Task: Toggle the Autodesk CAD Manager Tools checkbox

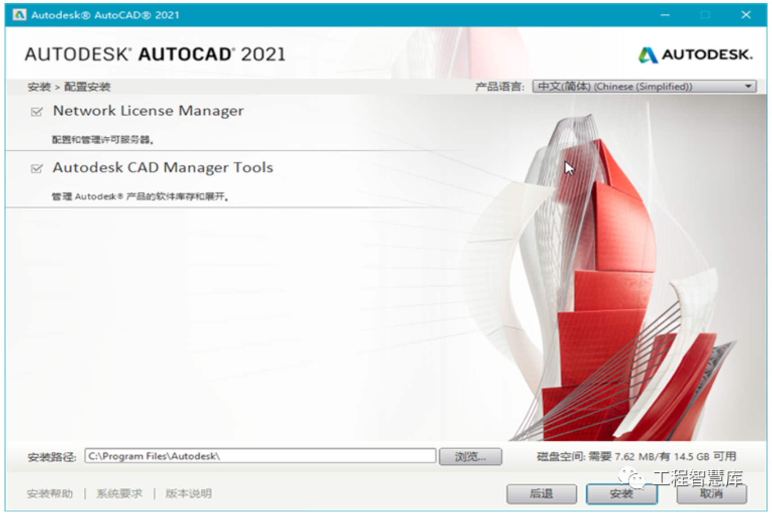Action: click(37, 168)
